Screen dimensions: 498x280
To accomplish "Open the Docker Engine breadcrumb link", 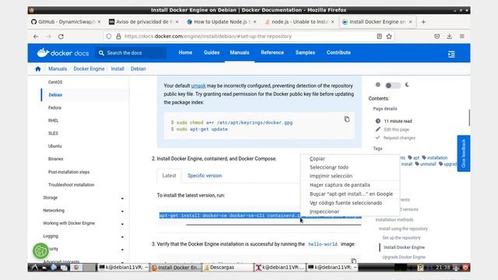I will pos(89,69).
